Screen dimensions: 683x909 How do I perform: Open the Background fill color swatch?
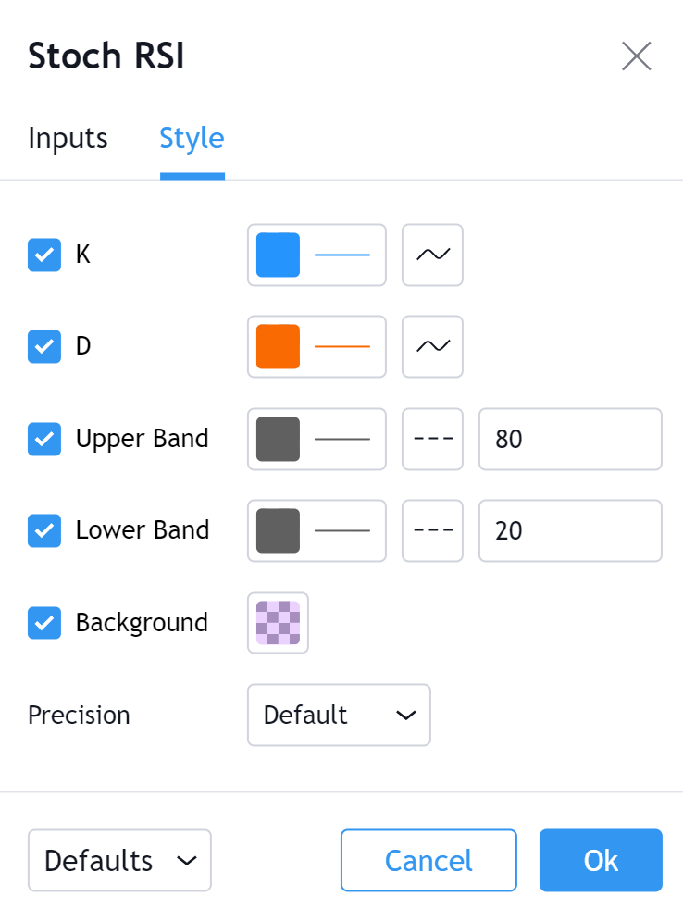click(278, 623)
